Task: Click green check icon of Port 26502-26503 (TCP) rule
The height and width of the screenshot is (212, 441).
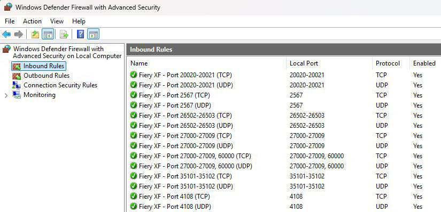Action: (134, 115)
